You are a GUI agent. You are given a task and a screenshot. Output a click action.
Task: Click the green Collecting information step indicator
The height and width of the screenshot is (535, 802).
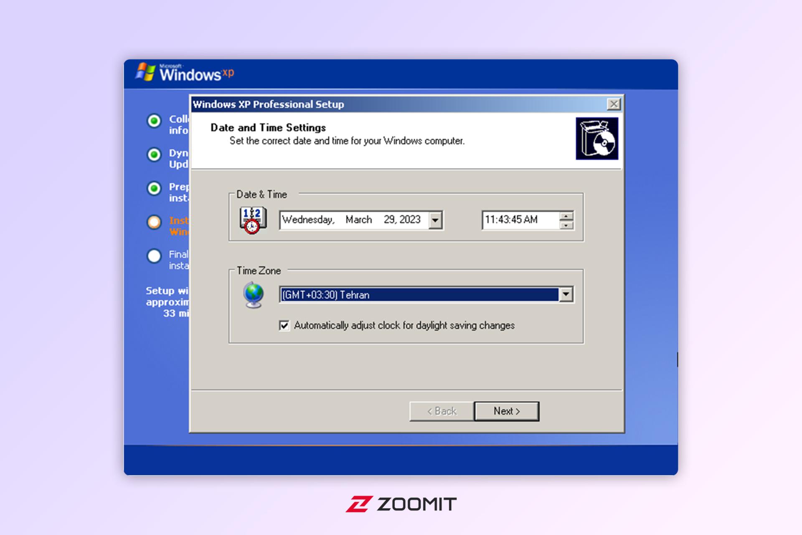(x=154, y=121)
